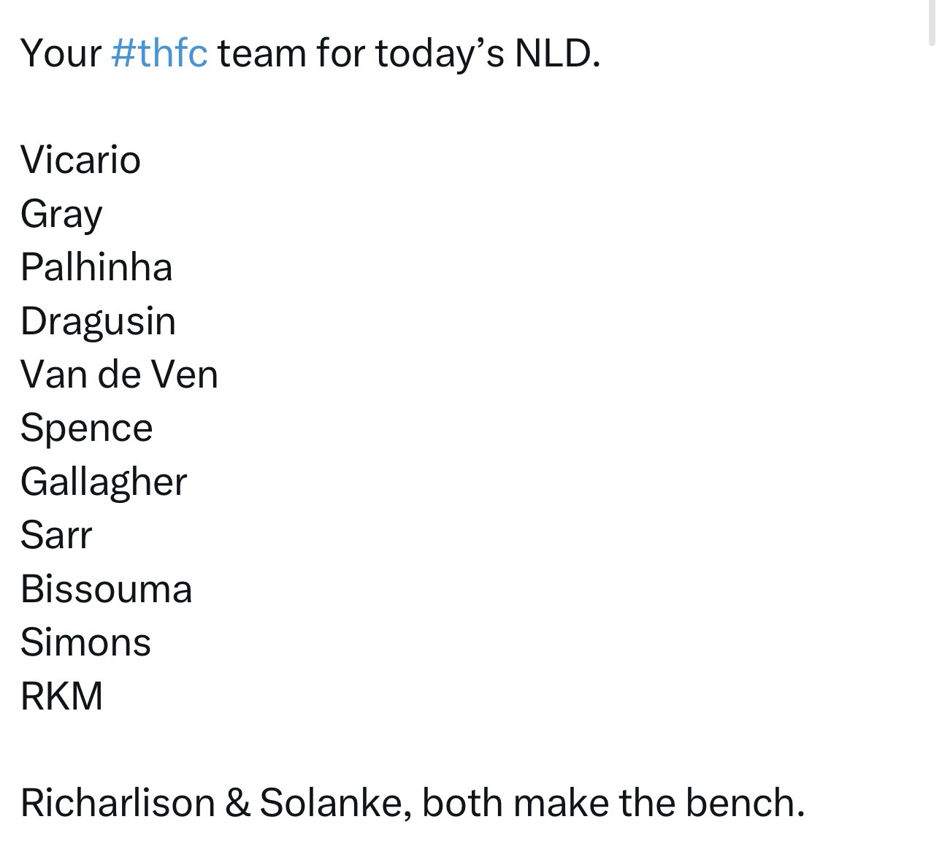The image size is (942, 857).
Task: Click the word NLD in the first line
Action: (x=557, y=53)
